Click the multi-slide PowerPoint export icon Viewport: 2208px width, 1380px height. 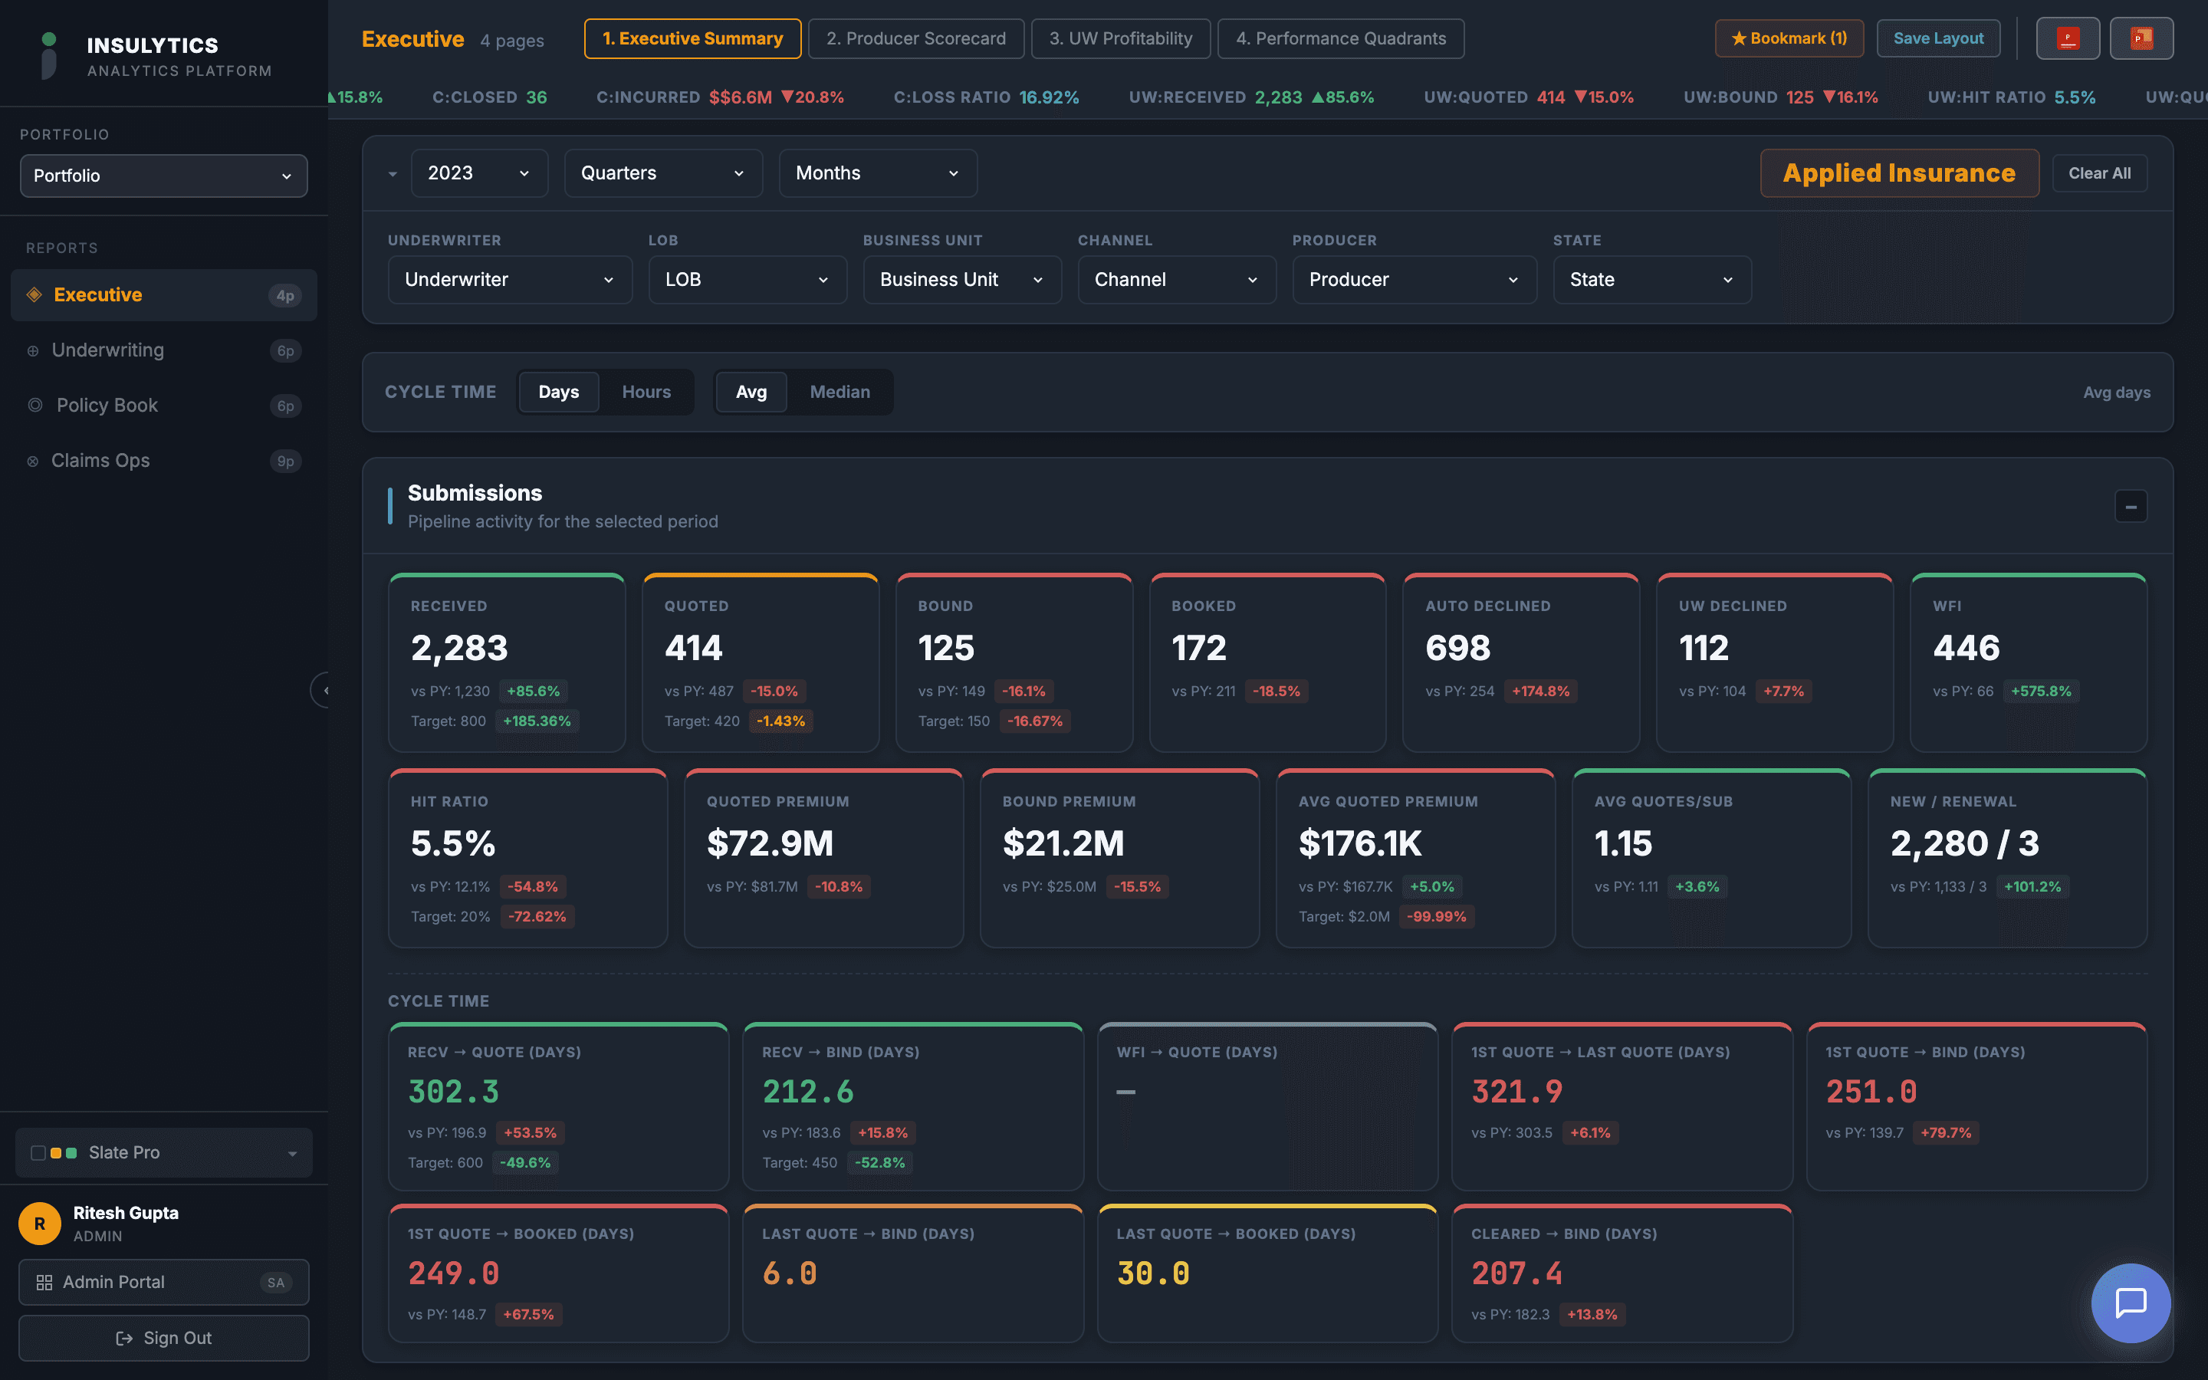2141,38
